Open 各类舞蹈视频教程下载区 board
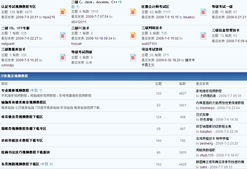This screenshot has width=247, height=169. 20,164
